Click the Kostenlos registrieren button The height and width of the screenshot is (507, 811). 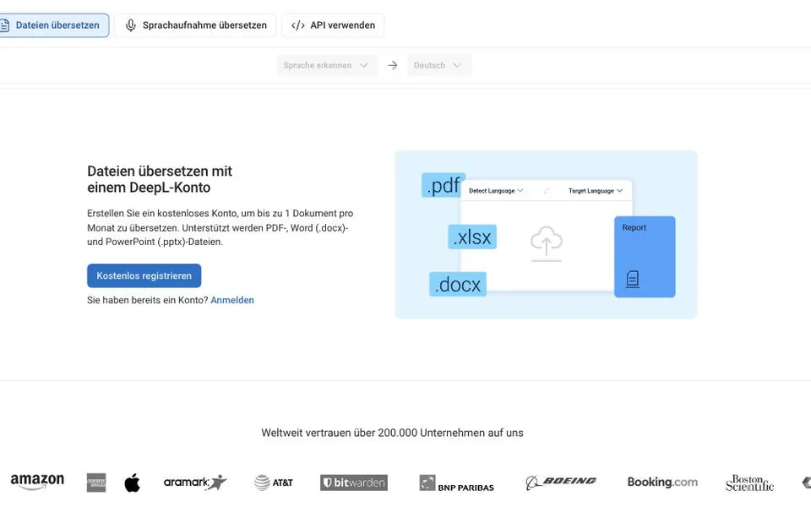(x=144, y=275)
